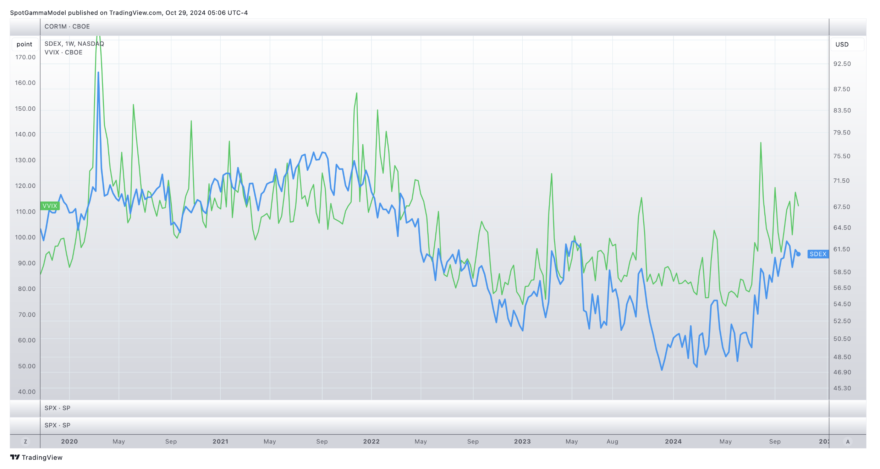Image resolution: width=880 pixels, height=469 pixels.
Task: Click 100.00 on the left price scale
Action: 25,237
